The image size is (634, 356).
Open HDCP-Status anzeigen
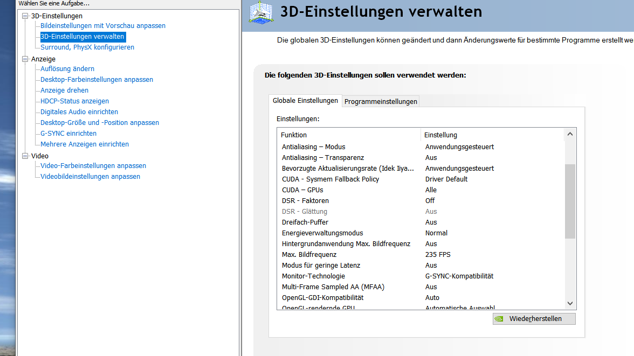pyautogui.click(x=74, y=101)
